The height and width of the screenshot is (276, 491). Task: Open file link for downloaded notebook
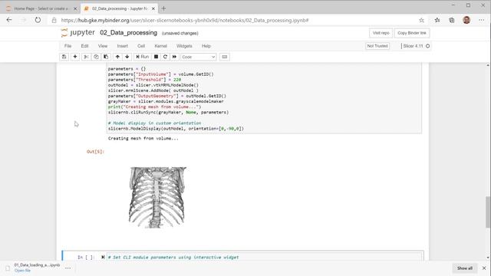pyautogui.click(x=22, y=271)
